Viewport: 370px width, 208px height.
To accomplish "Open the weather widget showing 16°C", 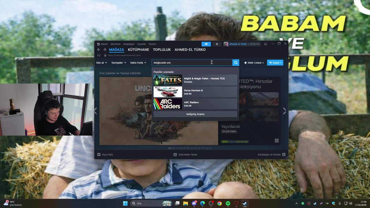I will (13, 203).
